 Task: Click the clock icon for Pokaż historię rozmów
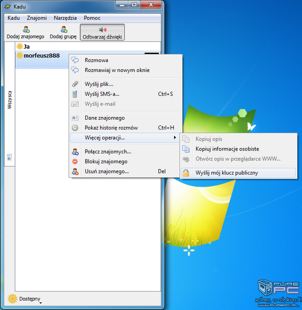click(x=75, y=128)
